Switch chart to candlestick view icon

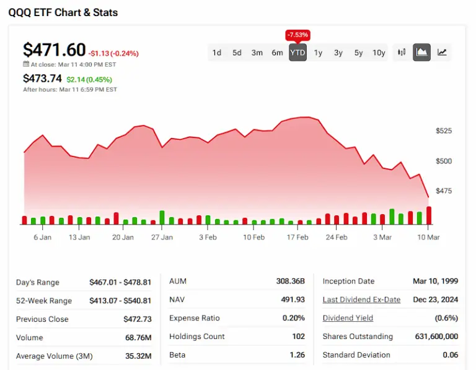[x=402, y=53]
